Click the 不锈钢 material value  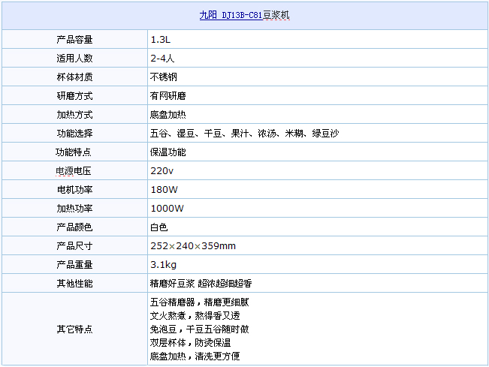(164, 77)
